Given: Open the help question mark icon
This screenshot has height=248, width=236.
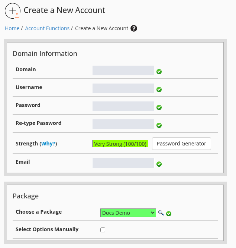Looking at the screenshot, I should [x=134, y=28].
